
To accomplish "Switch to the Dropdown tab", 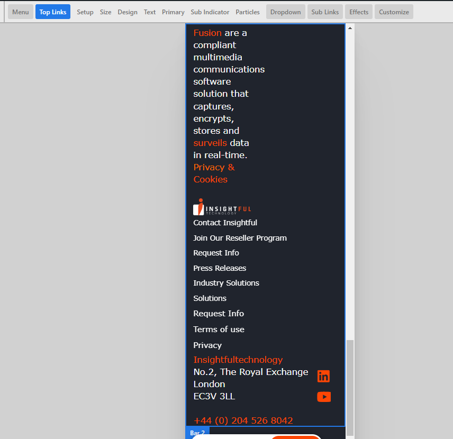I will [285, 12].
